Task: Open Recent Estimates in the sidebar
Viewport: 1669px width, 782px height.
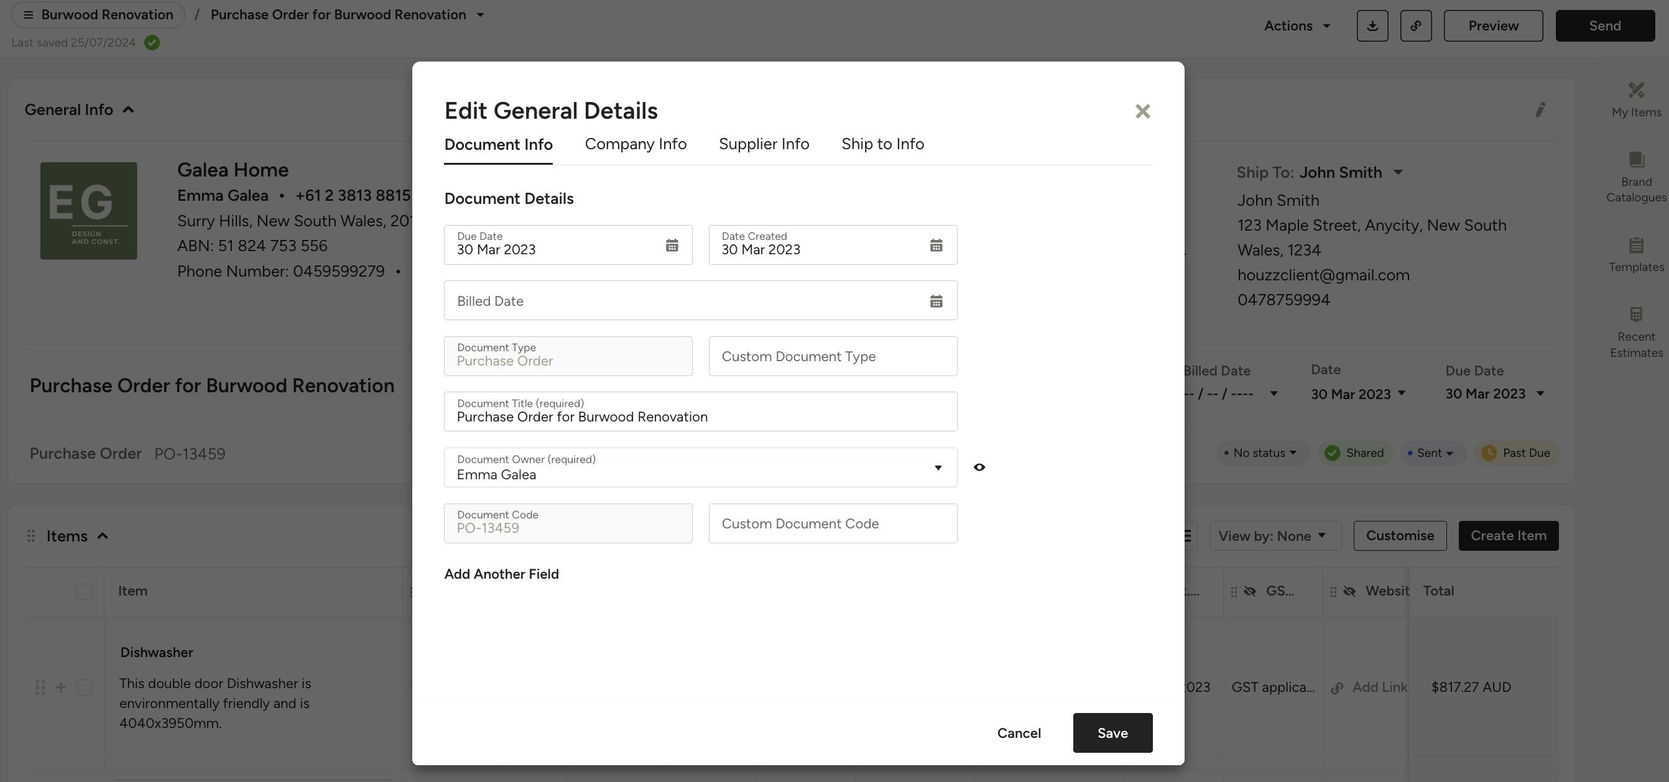Action: click(x=1636, y=333)
